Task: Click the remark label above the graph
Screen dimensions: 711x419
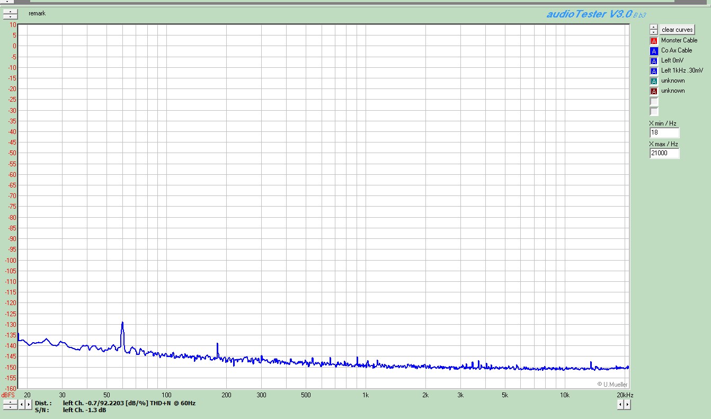Action: tap(37, 13)
